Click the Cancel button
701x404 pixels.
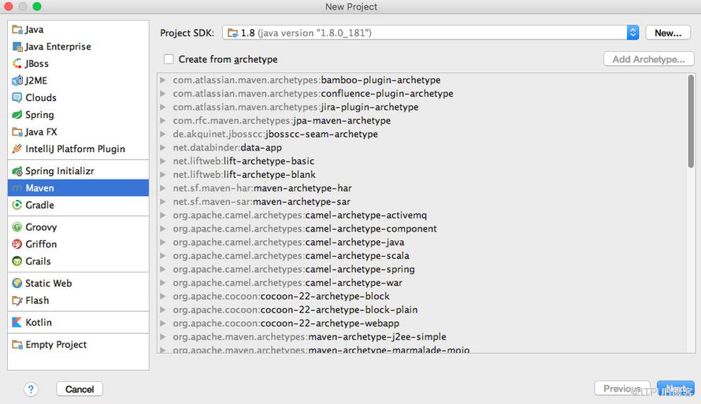[x=80, y=389]
